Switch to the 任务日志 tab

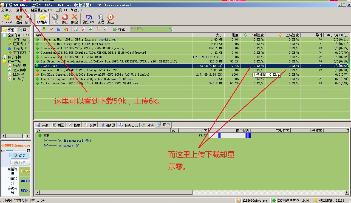coord(129,125)
